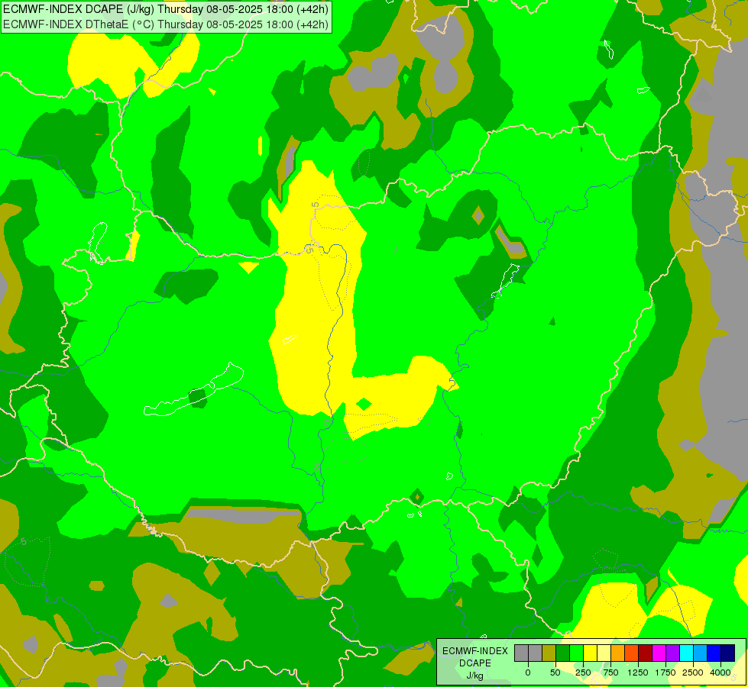Viewport: 748px width, 687px height.
Task: Click the bright green legend swatch
Action: coord(576,653)
